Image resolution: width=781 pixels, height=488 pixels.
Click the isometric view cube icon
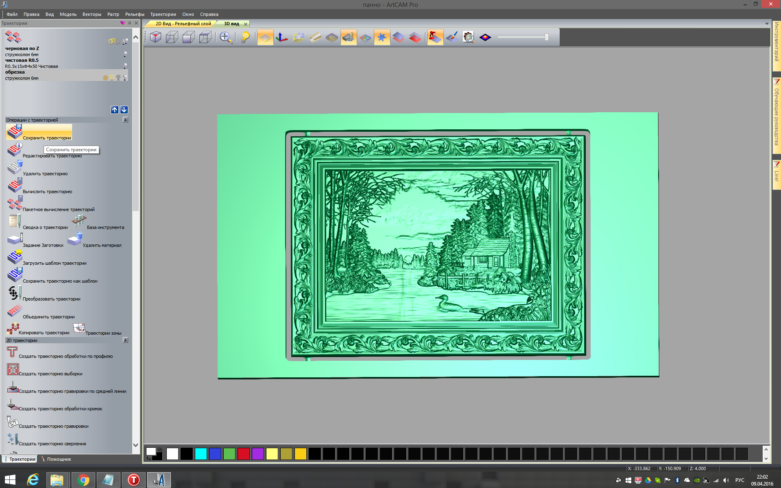155,37
